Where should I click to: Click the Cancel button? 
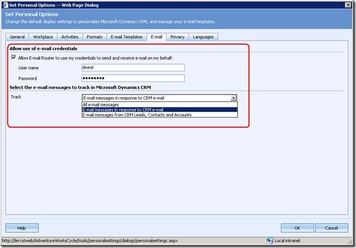click(x=332, y=228)
